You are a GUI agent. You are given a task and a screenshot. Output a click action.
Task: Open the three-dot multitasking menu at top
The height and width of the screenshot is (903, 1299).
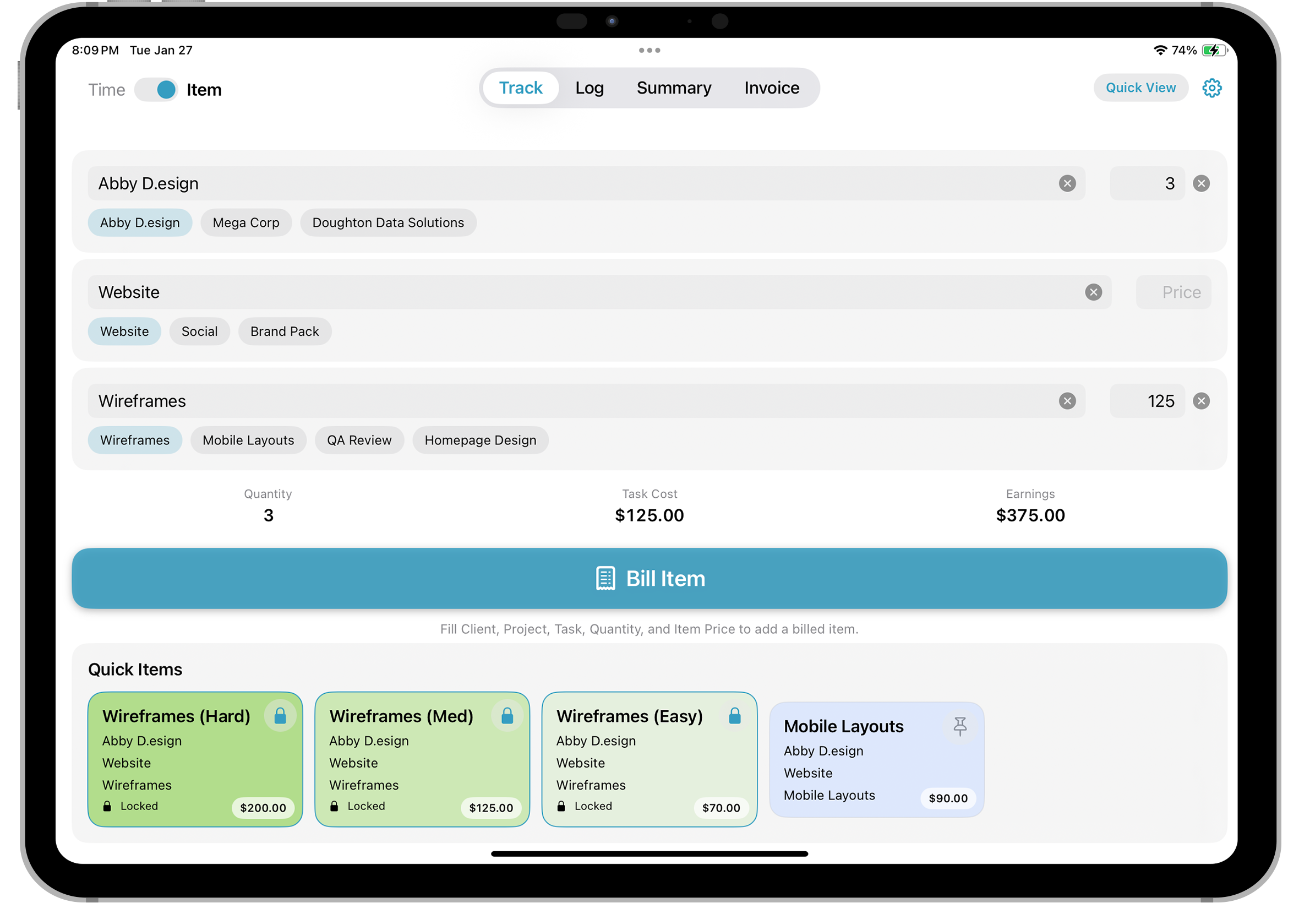649,50
